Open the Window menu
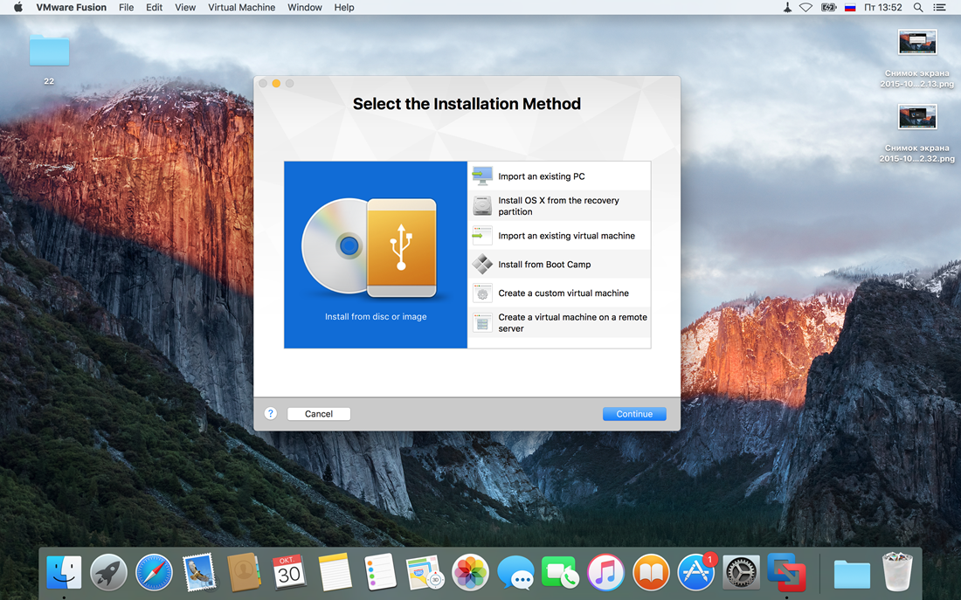The image size is (961, 600). tap(305, 7)
